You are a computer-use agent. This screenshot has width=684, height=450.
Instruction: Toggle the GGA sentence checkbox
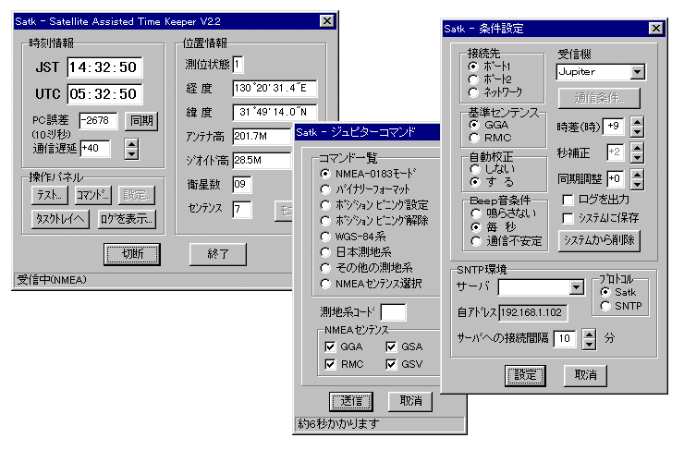[330, 347]
